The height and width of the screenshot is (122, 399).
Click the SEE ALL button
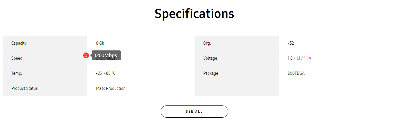tap(194, 112)
